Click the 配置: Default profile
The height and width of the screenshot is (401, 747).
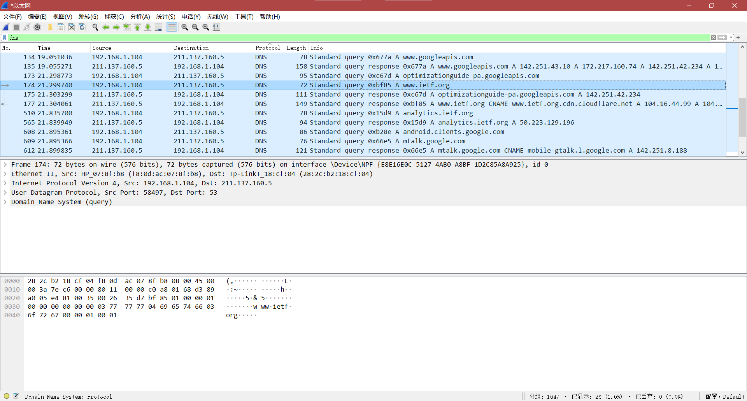(725, 397)
